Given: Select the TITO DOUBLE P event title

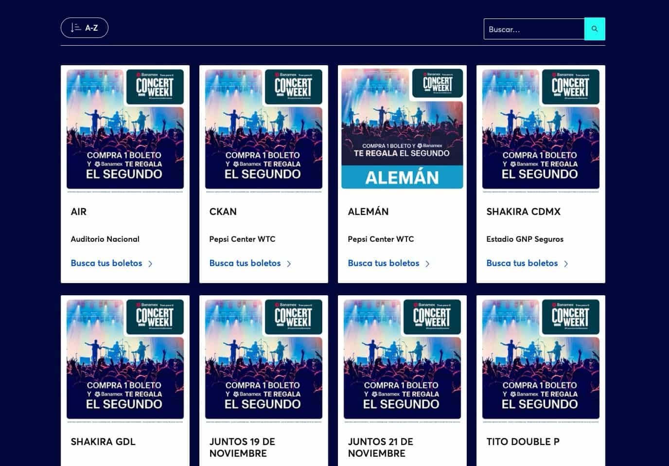Looking at the screenshot, I should click(523, 442).
